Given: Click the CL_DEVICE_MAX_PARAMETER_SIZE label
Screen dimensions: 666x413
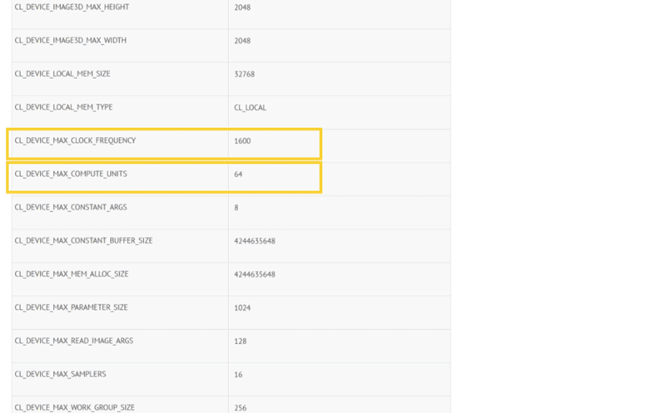Looking at the screenshot, I should point(71,307).
